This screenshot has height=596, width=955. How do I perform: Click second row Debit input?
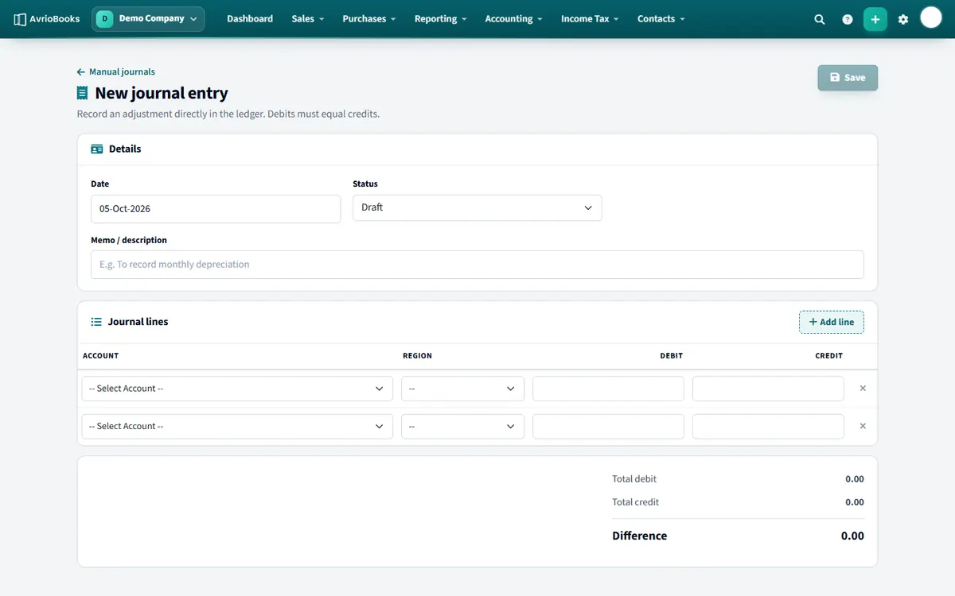(x=608, y=426)
